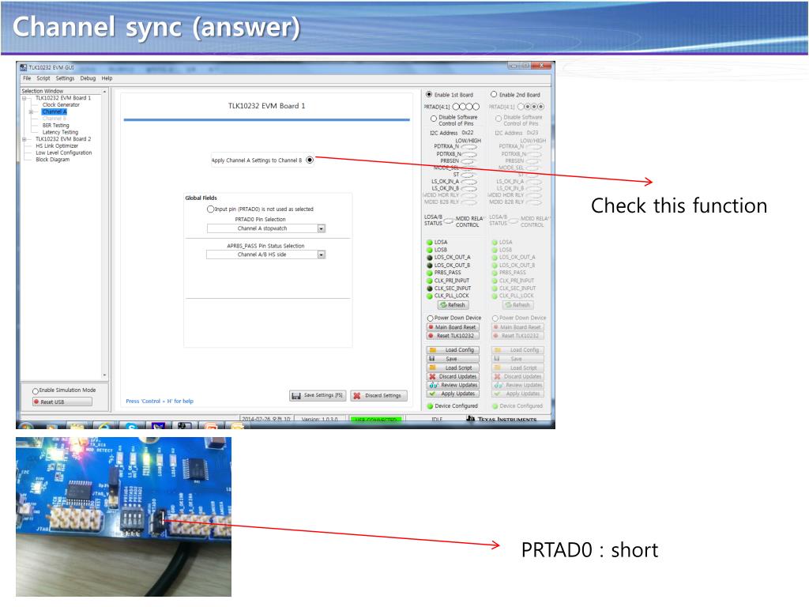Select Channel A tree node
The width and height of the screenshot is (809, 607).
click(x=55, y=111)
